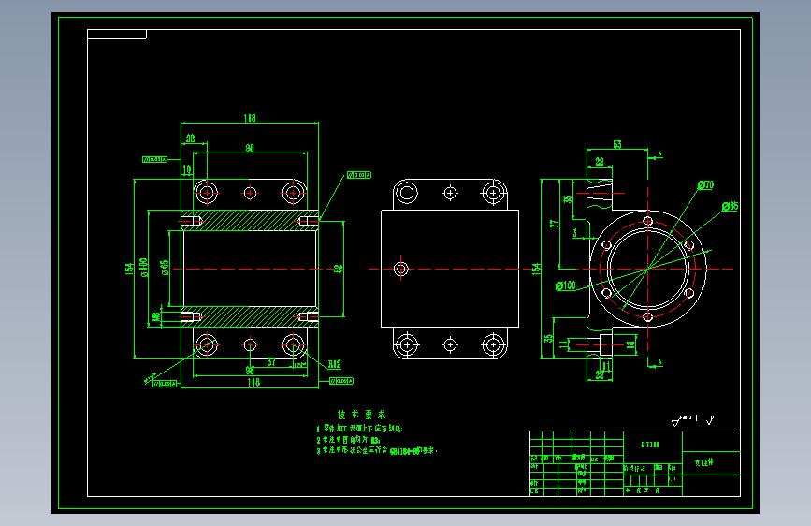Select technical requirement line 2
Viewport: 811px width, 526px height.
point(349,440)
